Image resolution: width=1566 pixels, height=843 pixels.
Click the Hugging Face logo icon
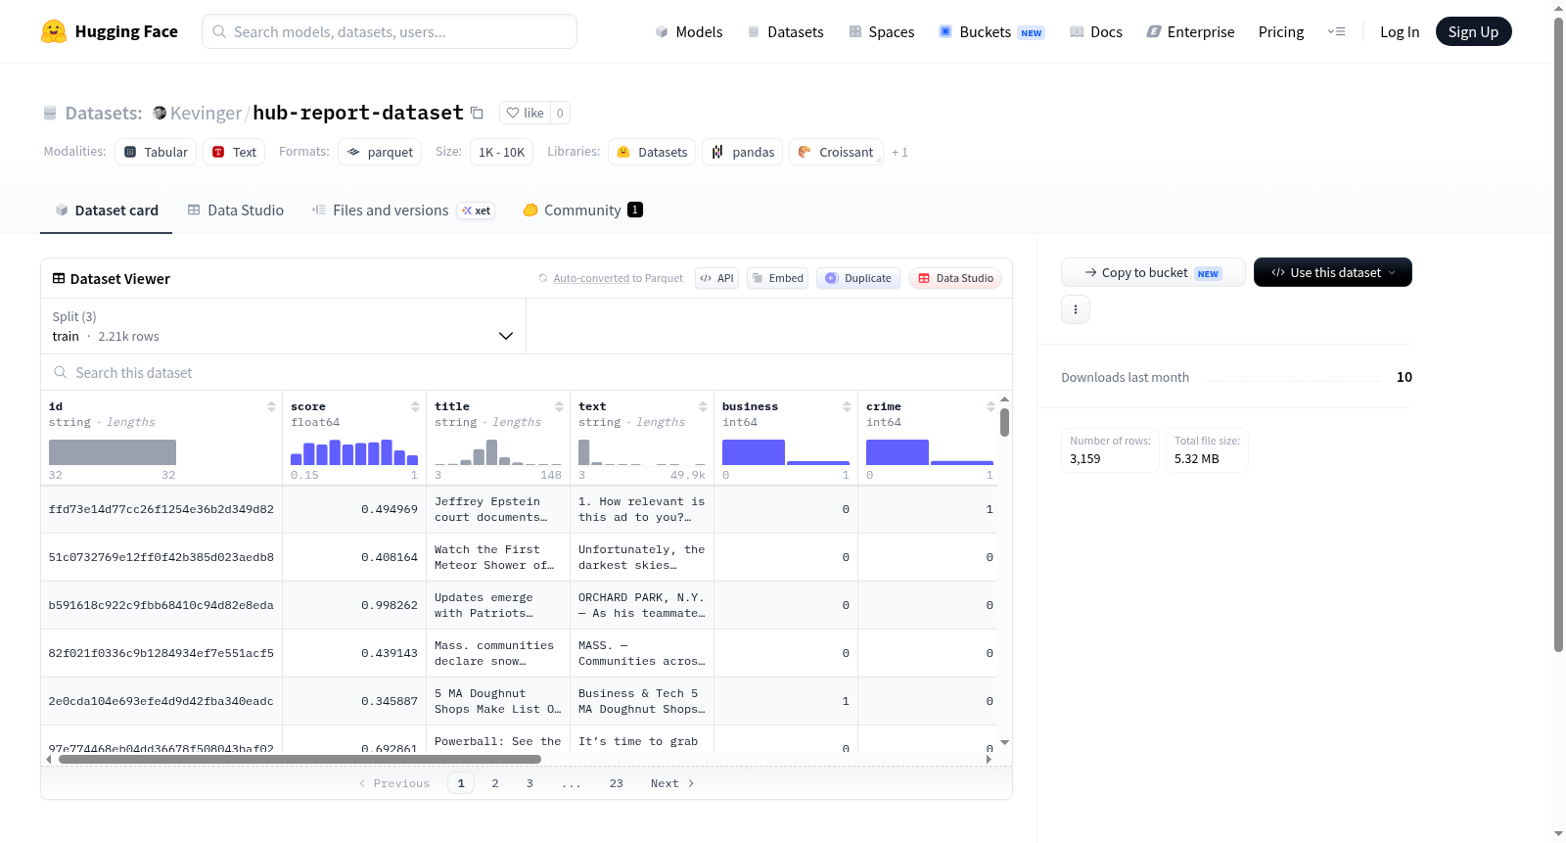pos(54,31)
